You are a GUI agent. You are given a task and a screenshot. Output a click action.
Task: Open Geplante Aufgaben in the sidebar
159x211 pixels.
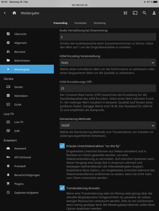27,192
